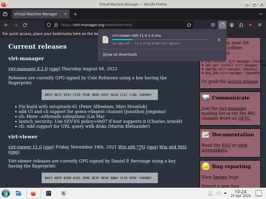Click the Firefox back arrow button
The height and width of the screenshot is (199, 266).
pyautogui.click(x=6, y=25)
